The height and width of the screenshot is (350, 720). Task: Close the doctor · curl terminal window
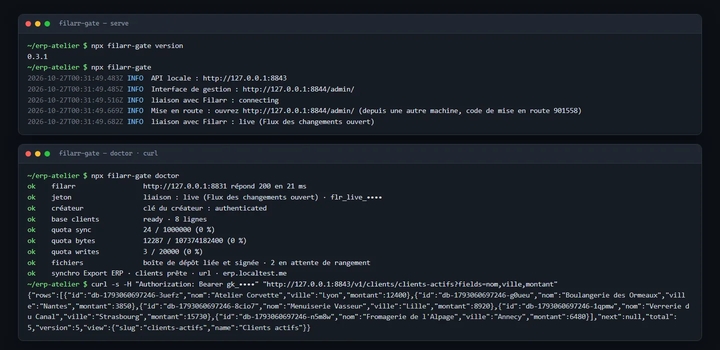[x=28, y=153]
